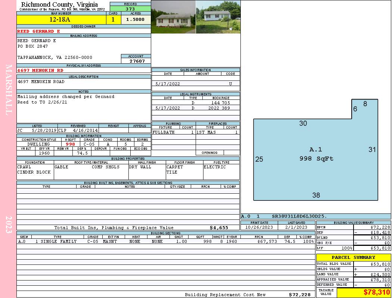Image resolution: width=392 pixels, height=298 pixels.
Task: Click roof type GABLE
Action: [x=61, y=167]
